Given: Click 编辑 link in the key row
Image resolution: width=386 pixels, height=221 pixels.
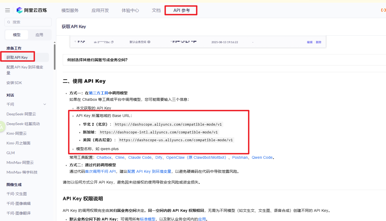Looking at the screenshot, I should pos(310,42).
